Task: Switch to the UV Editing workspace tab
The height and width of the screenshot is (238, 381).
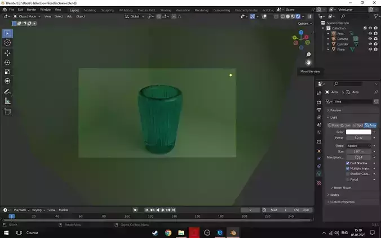Action: coord(126,10)
